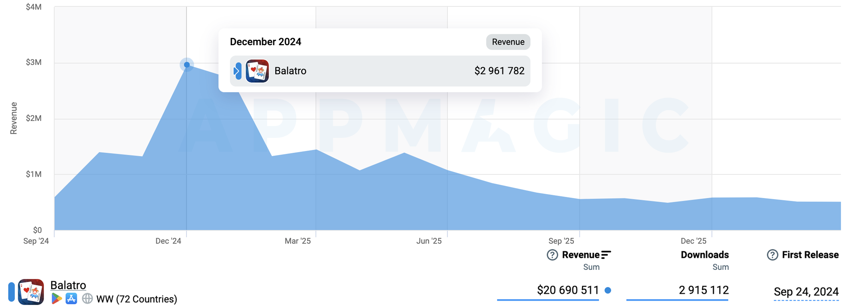Click the Balatro icon inside the tooltip
Screen dimensions: 851x308
pos(257,71)
